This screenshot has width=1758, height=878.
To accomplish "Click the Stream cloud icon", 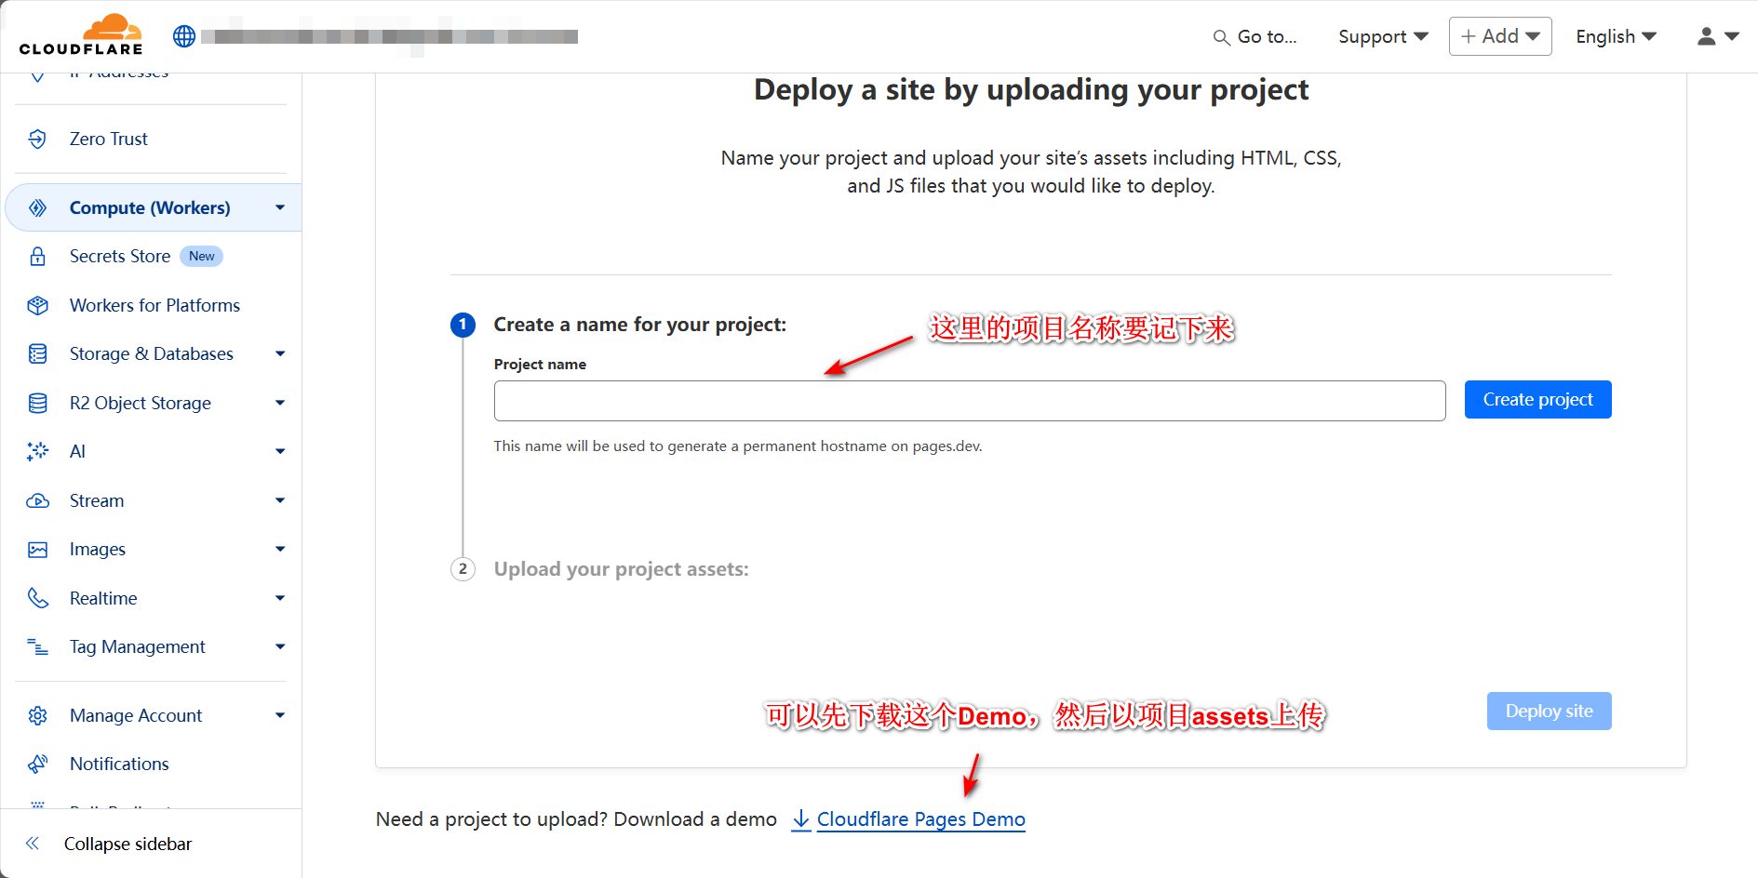I will 37,500.
